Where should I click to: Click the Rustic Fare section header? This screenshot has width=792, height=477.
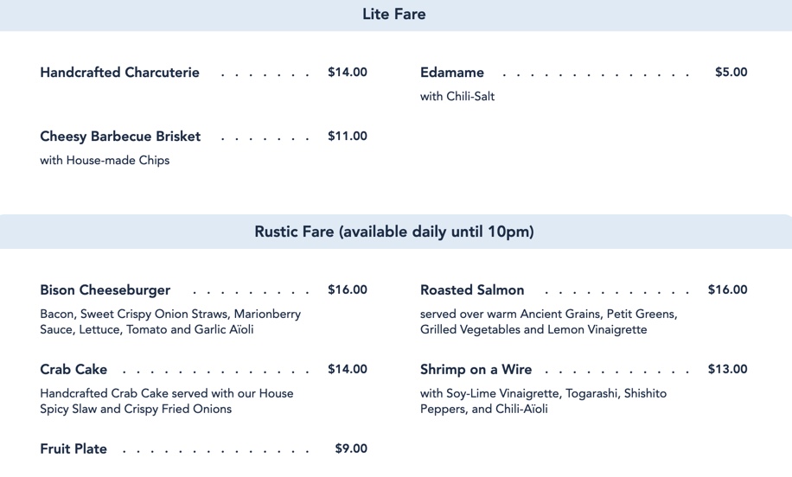click(x=394, y=232)
